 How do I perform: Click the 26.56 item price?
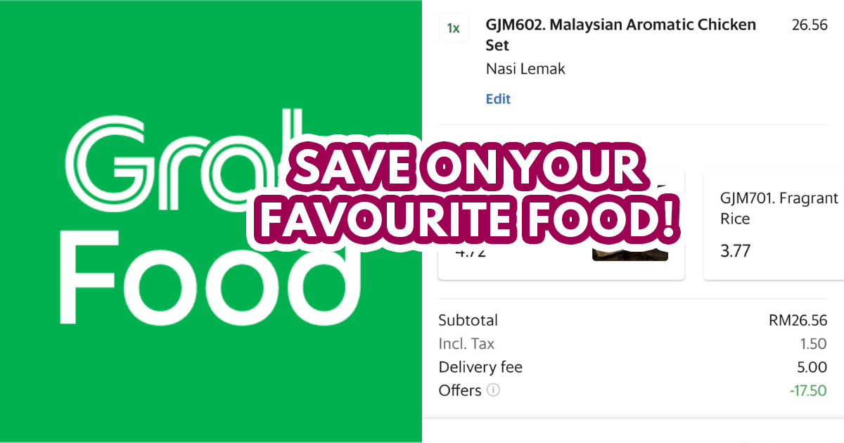(x=810, y=25)
